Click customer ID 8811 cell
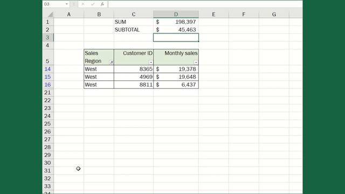345x194 pixels. tap(134, 85)
